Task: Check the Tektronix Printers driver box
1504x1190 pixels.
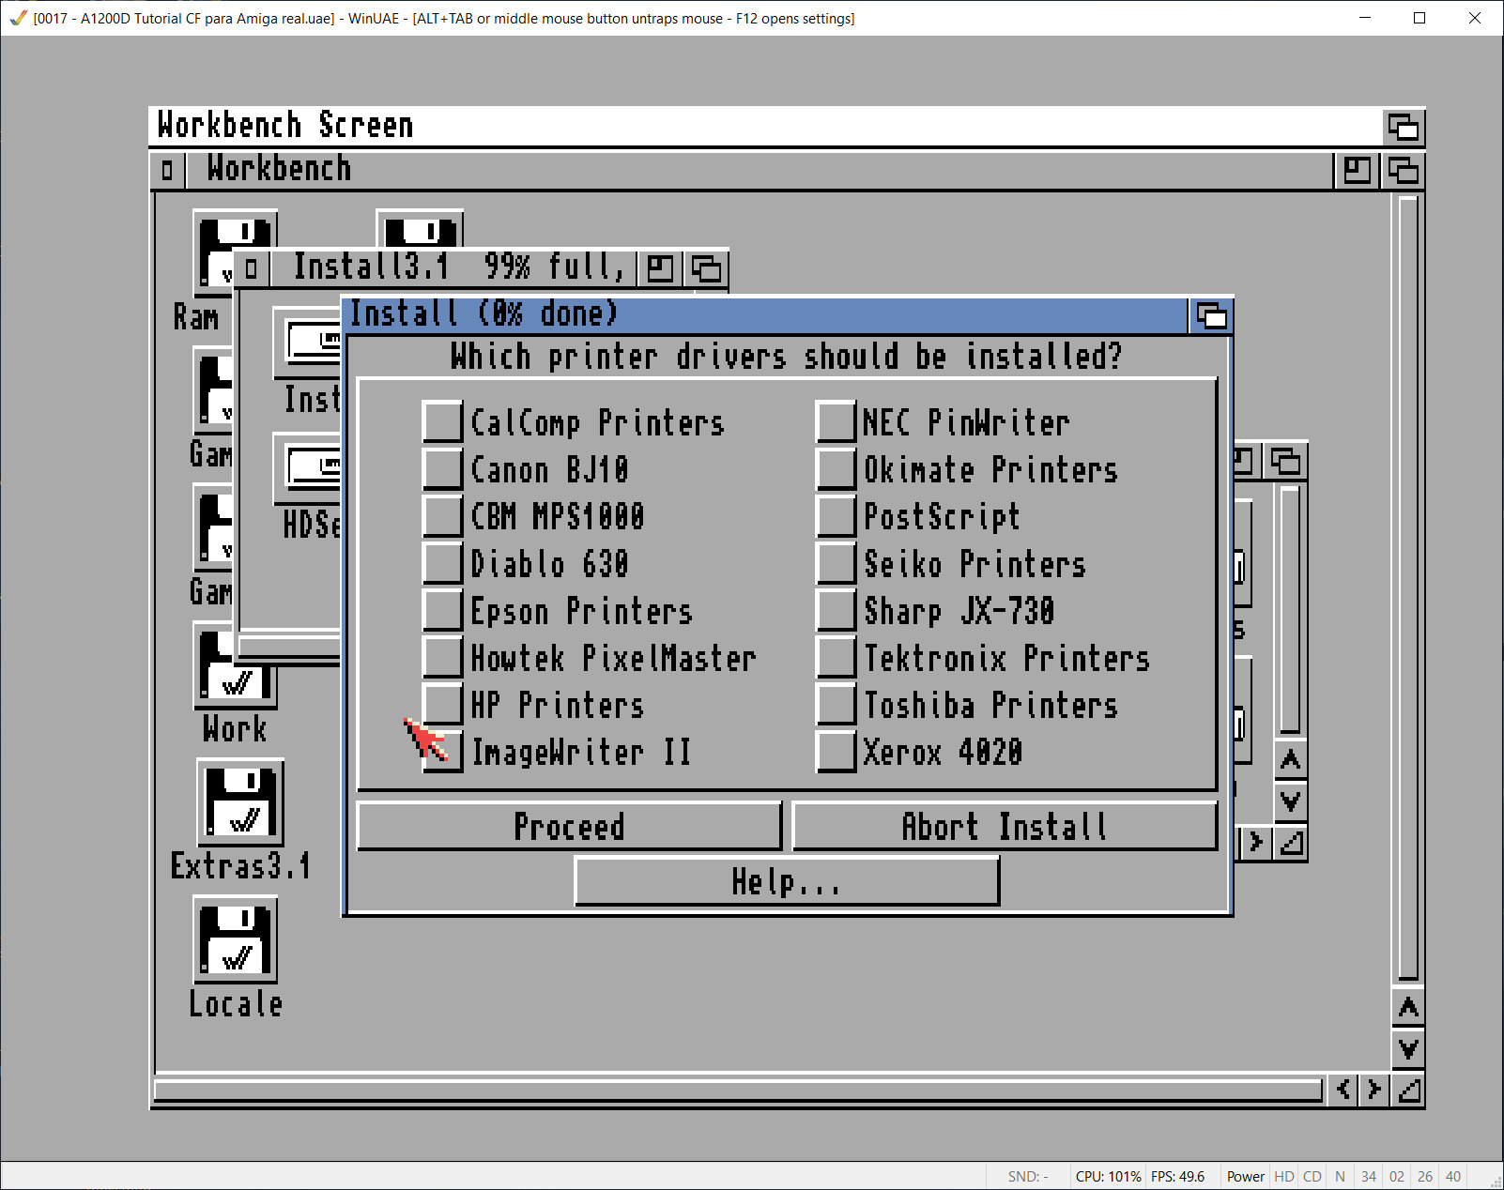Action: [836, 657]
